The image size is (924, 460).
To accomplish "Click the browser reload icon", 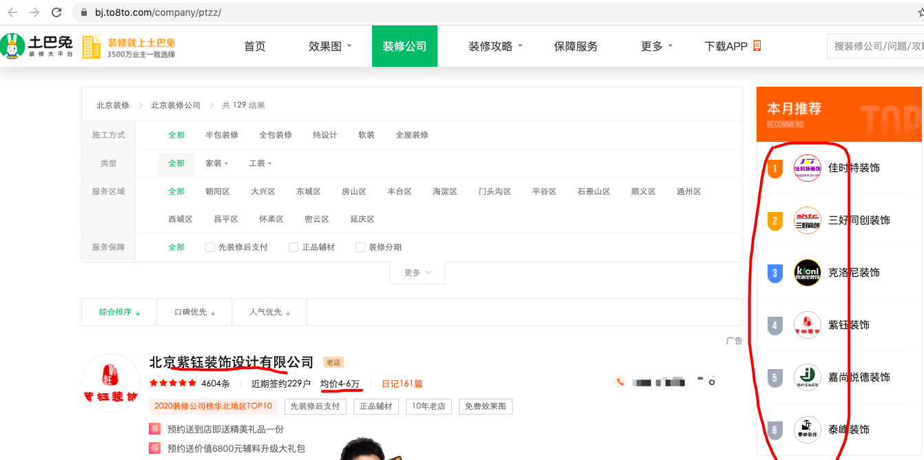I will [x=57, y=12].
